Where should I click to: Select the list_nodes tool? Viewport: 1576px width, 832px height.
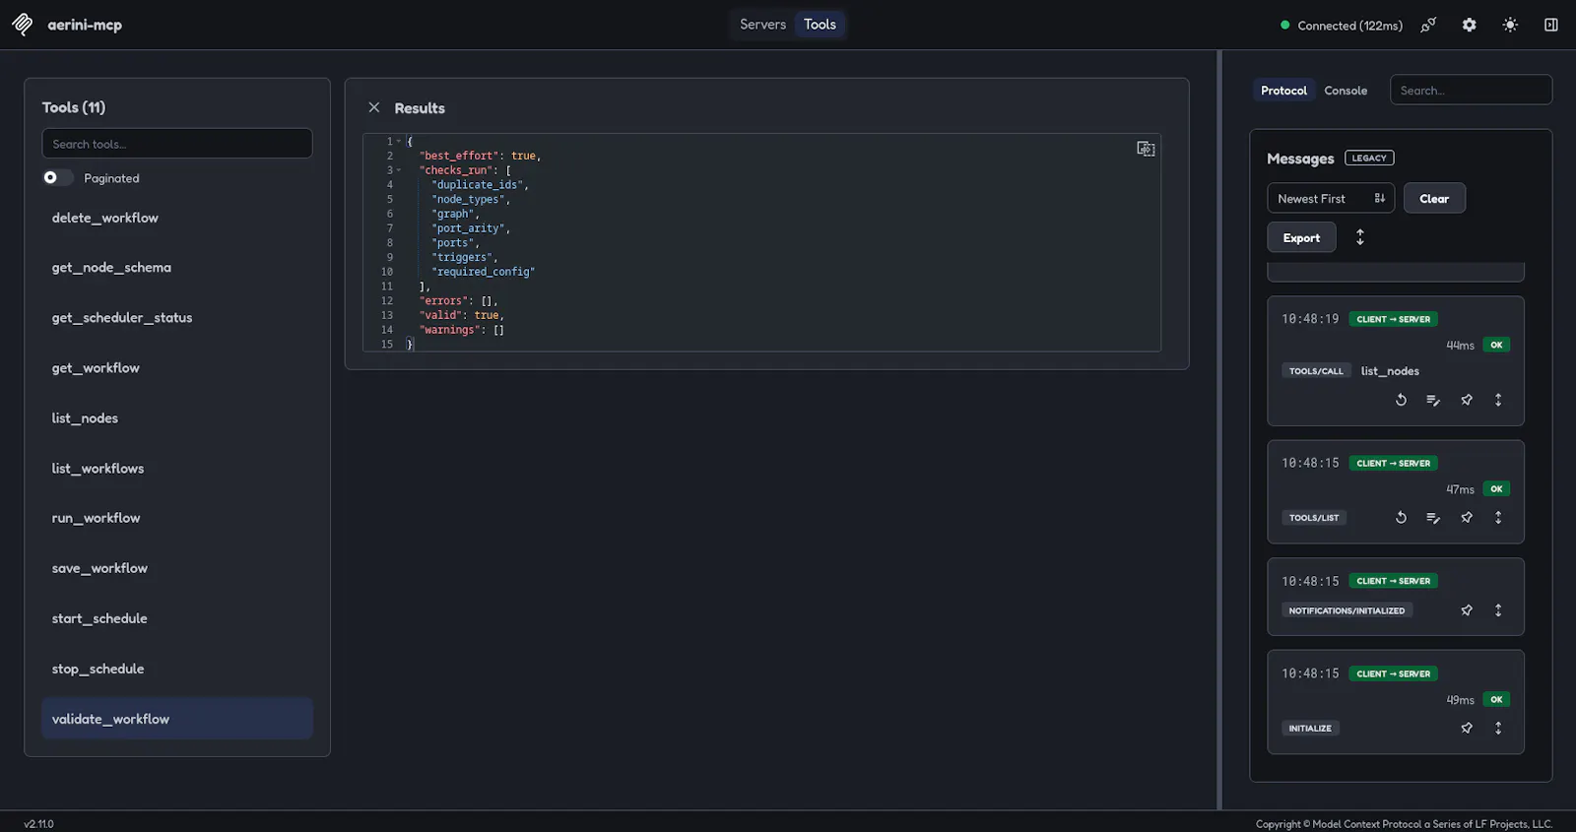click(177, 417)
